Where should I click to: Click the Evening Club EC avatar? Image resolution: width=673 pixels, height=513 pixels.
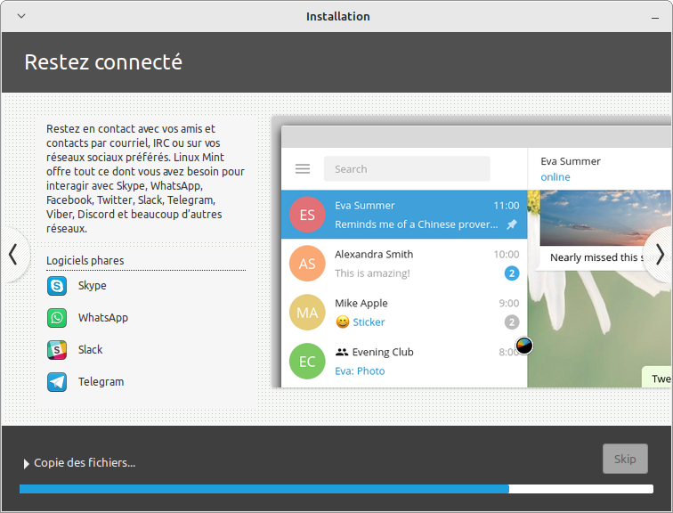(307, 362)
